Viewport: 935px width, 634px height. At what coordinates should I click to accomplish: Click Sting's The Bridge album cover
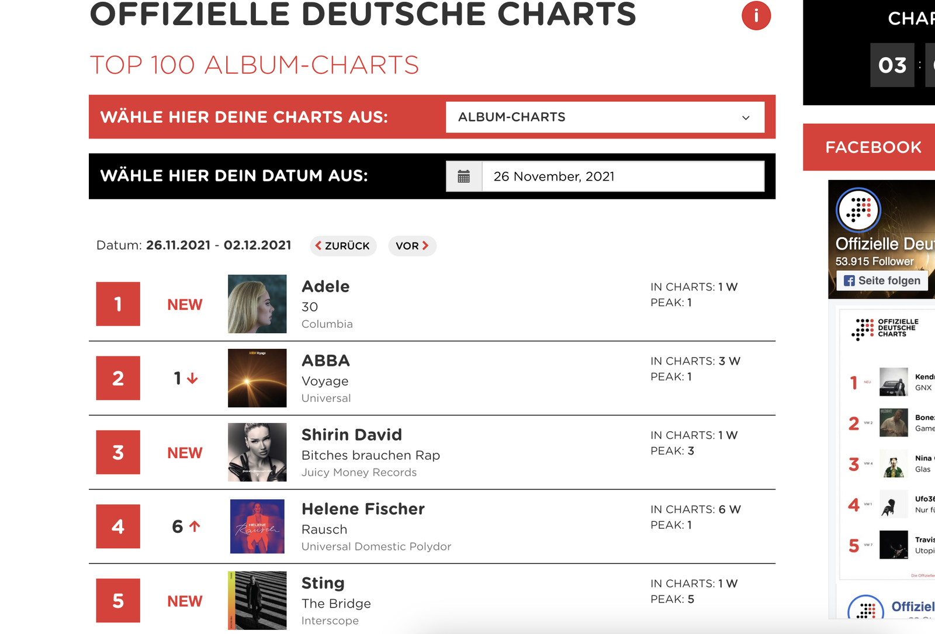[257, 600]
